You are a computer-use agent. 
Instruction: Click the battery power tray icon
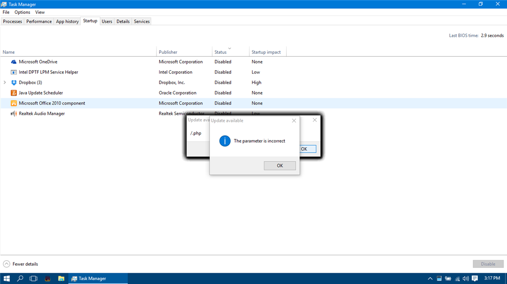(x=448, y=279)
